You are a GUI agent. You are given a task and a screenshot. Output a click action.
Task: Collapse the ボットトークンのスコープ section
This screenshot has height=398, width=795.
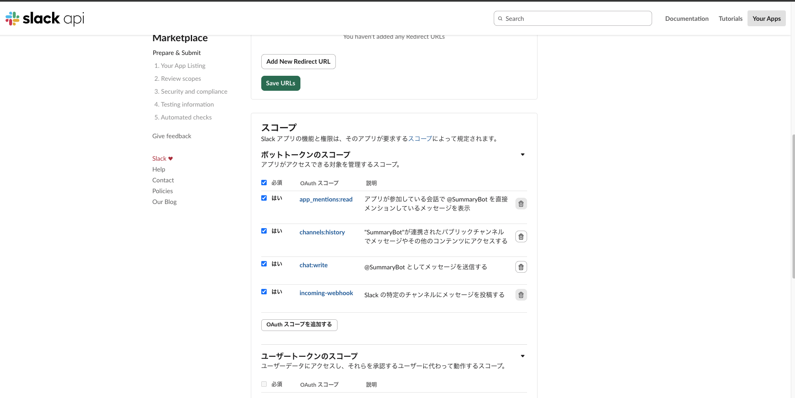(x=522, y=154)
